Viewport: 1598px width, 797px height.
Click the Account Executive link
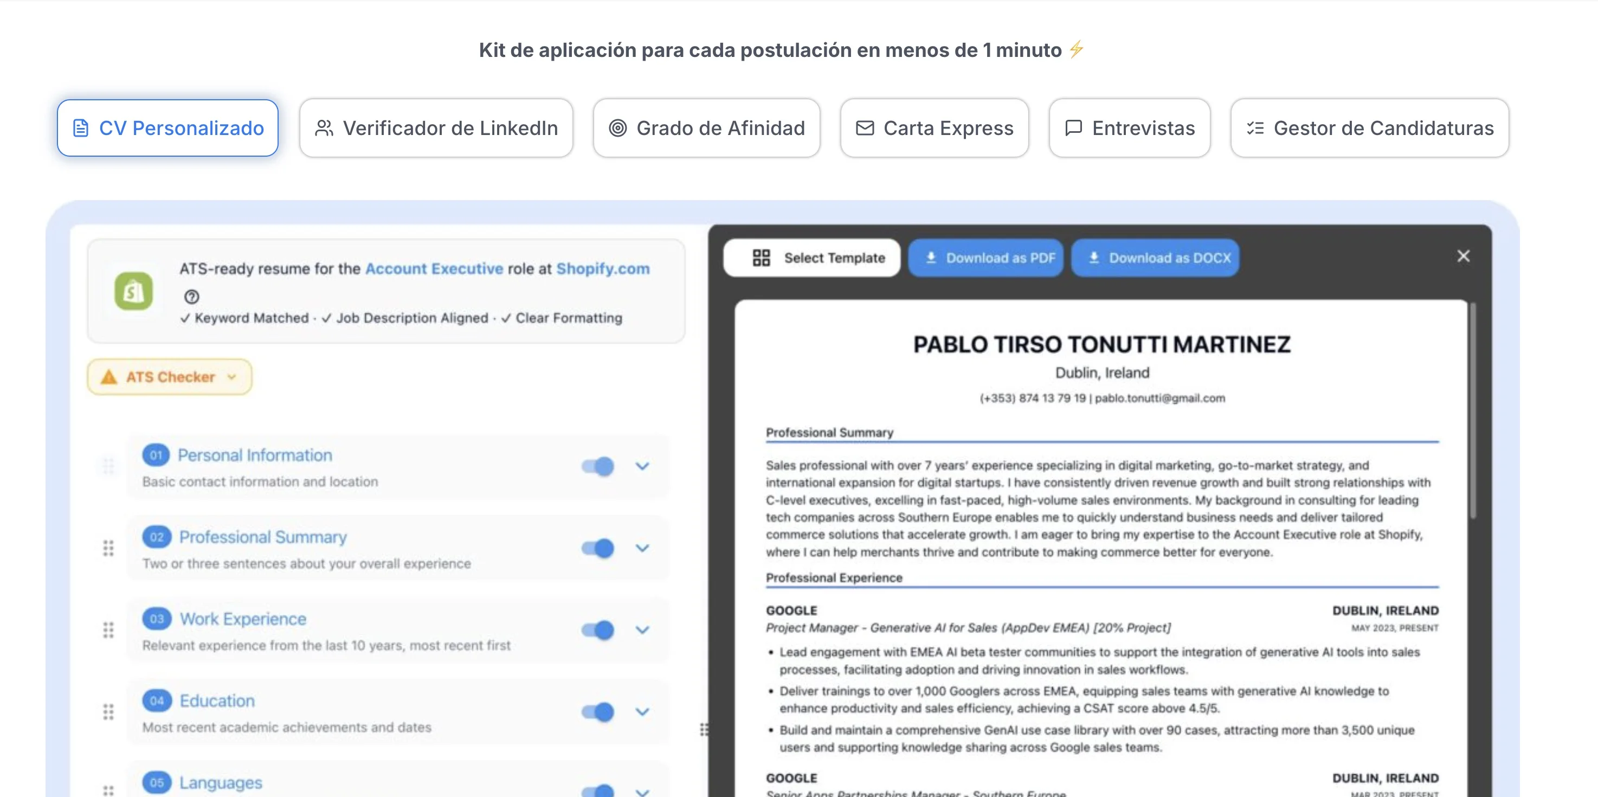tap(434, 268)
